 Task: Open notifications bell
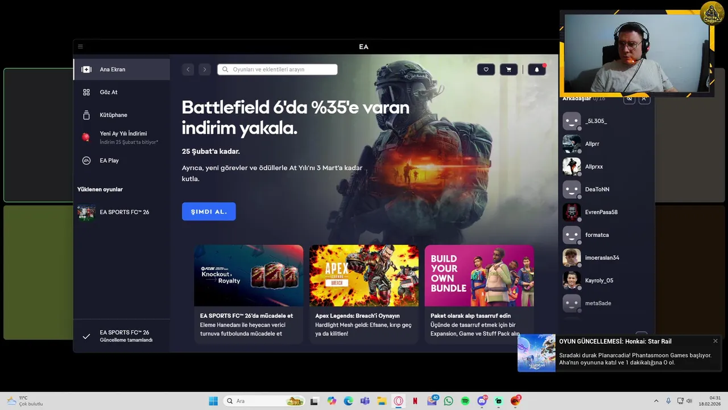(537, 69)
